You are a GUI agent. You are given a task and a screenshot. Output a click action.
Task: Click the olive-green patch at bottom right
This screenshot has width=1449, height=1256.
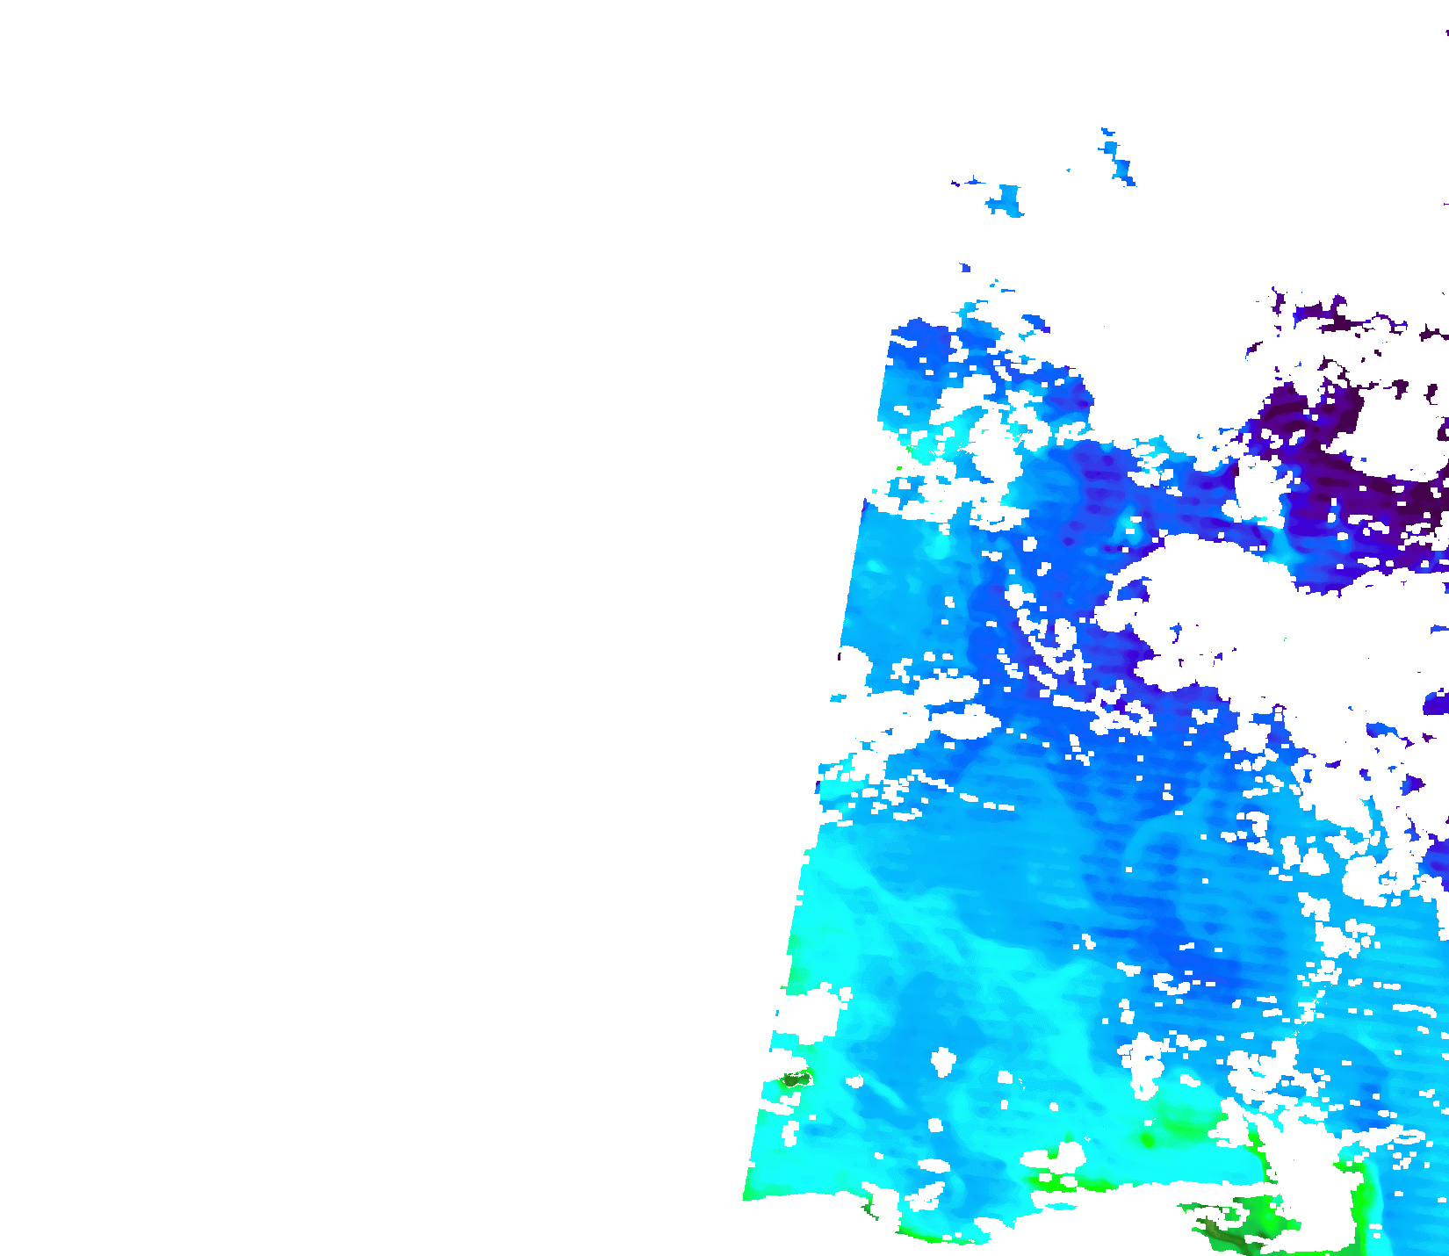tap(1229, 1237)
